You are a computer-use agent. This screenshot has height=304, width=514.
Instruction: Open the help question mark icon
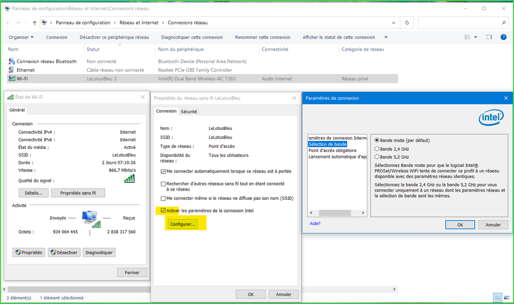(x=504, y=37)
